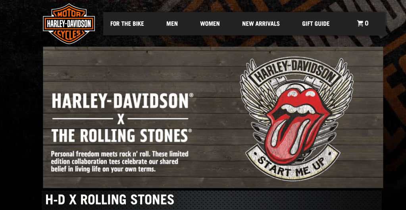Click the Harley-Davidson Motor Cycles shield logo
Viewport: 406px width, 210px height.
(x=69, y=23)
